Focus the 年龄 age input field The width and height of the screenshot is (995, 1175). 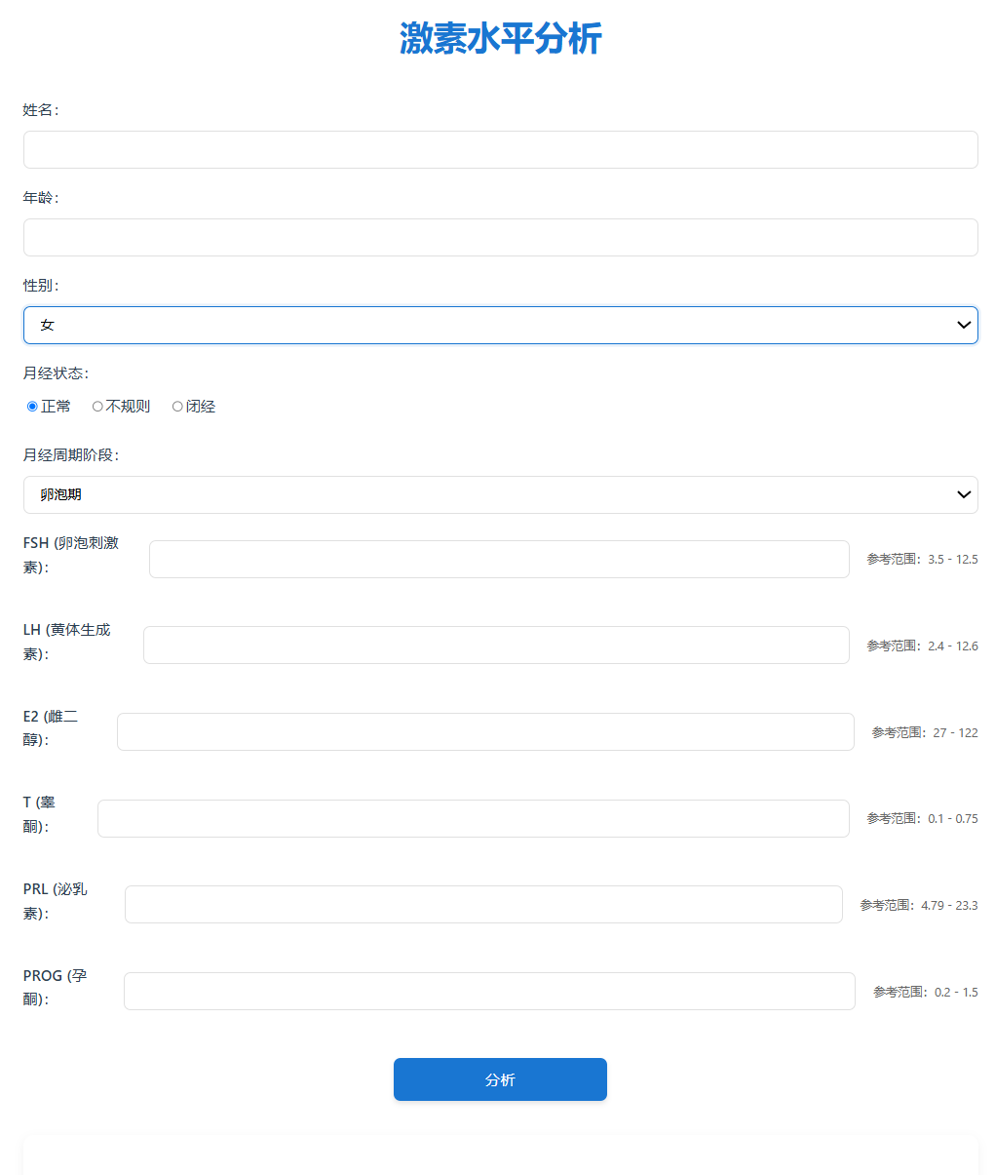click(x=500, y=238)
